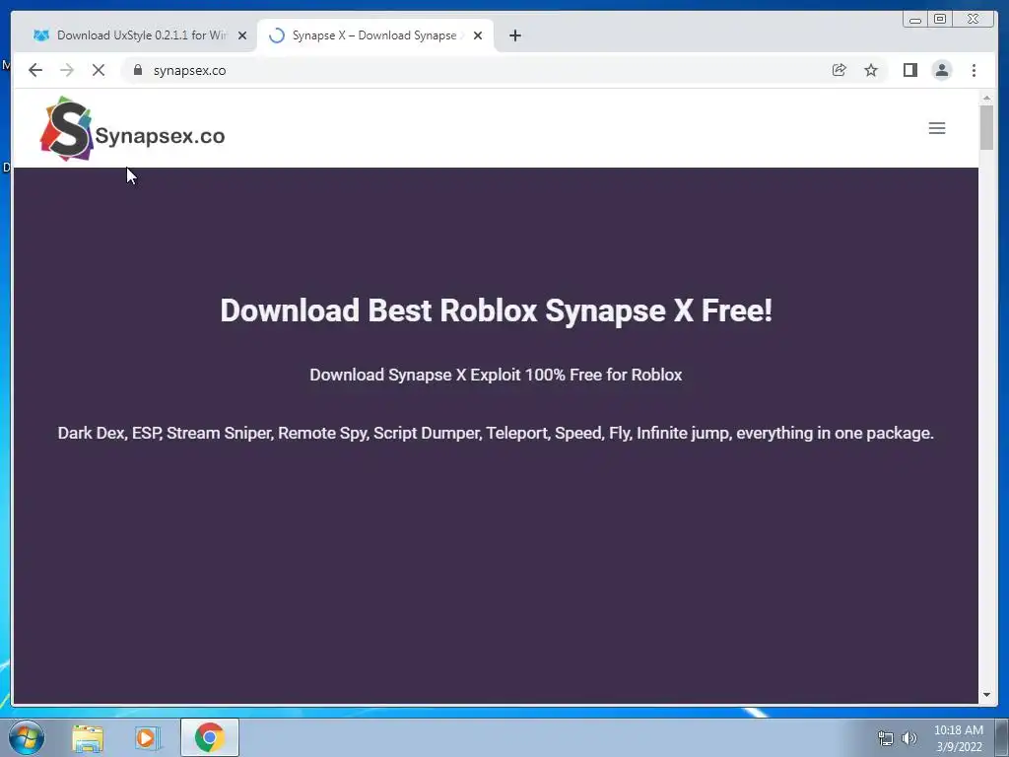
Task: Click the Show desktop button
Action: [x=1001, y=737]
